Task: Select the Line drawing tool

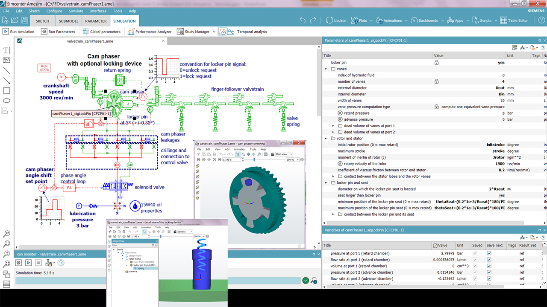Action: 6,70
